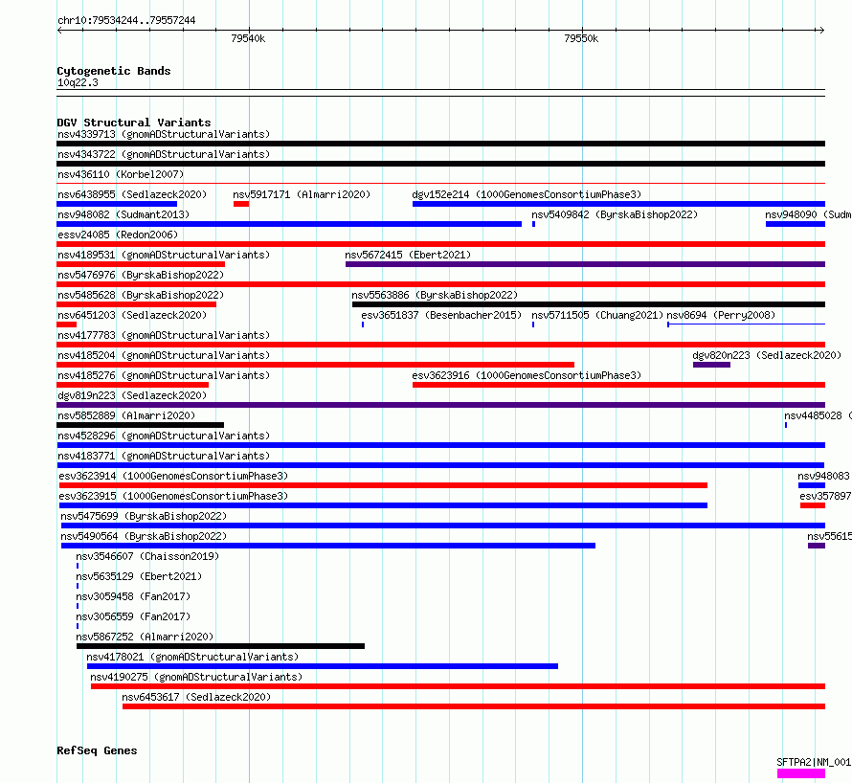
Task: Click the SFTPA2 RefSeq gene label
Action: pos(814,762)
